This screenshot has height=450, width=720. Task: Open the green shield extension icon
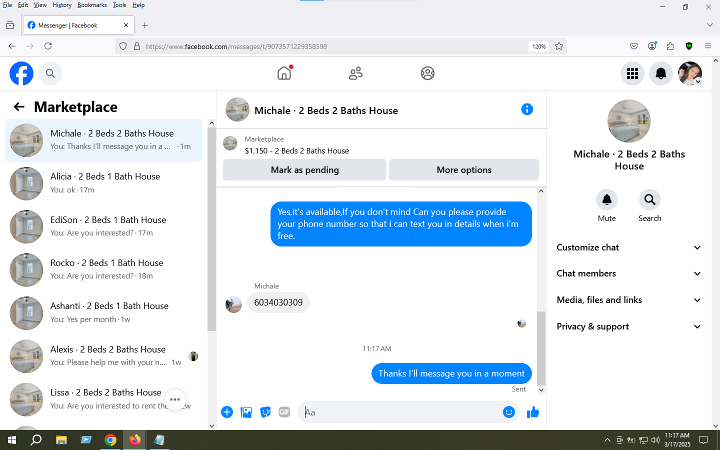coord(689,46)
